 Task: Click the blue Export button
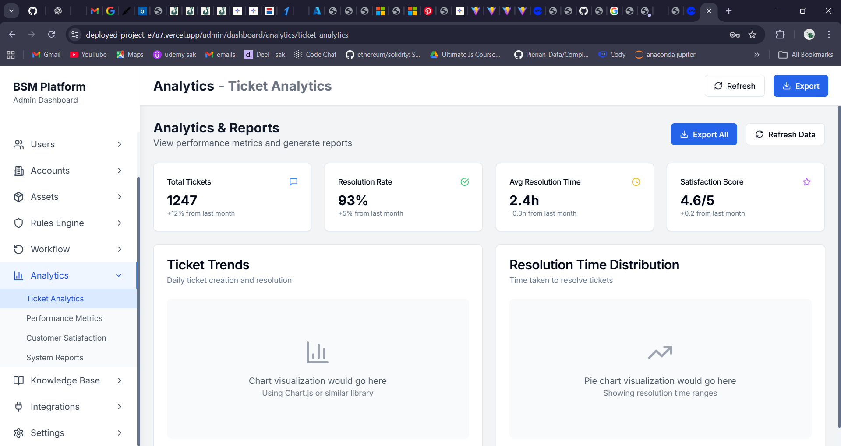point(801,86)
